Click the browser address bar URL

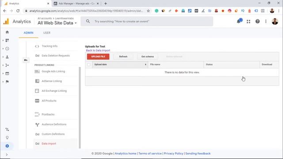click(x=86, y=11)
